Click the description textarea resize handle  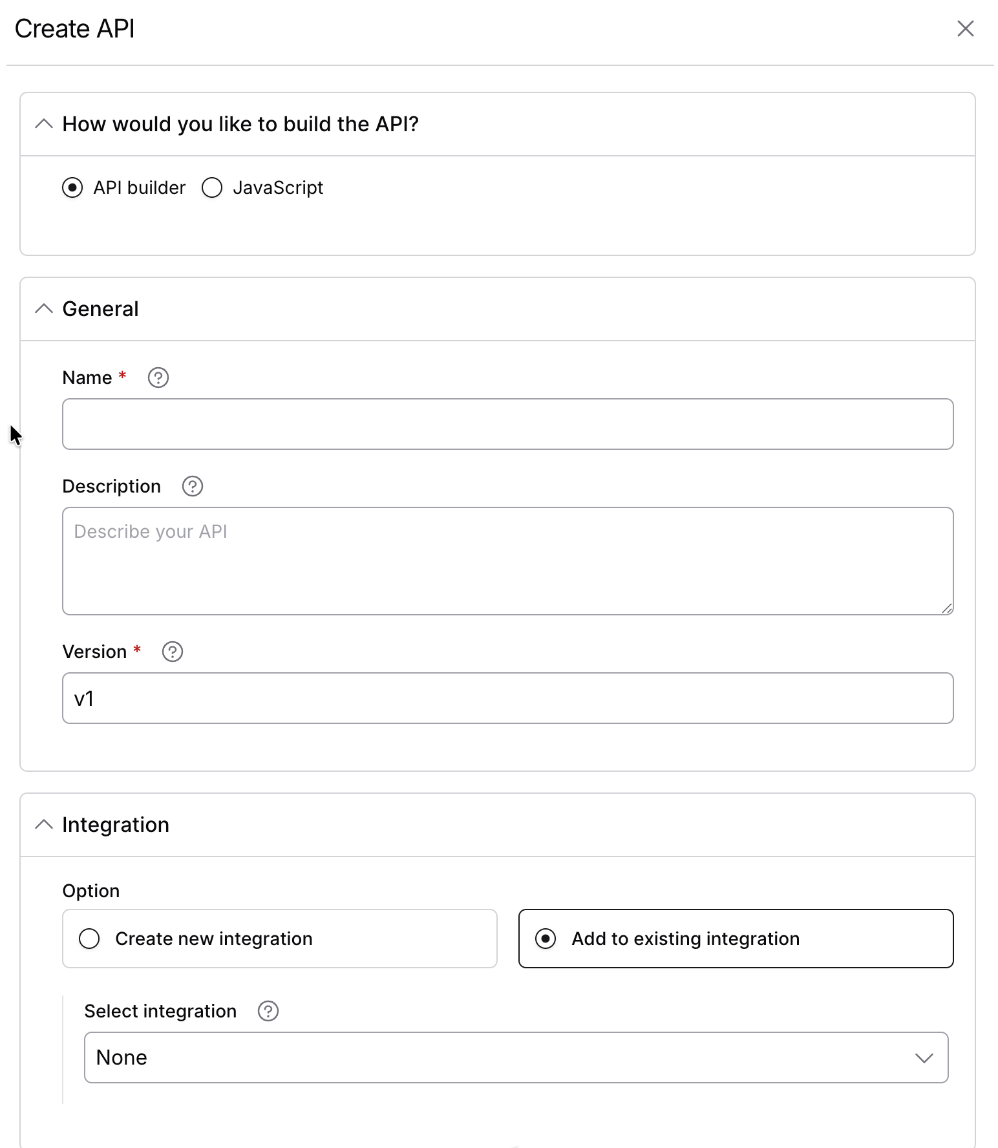pyautogui.click(x=947, y=608)
